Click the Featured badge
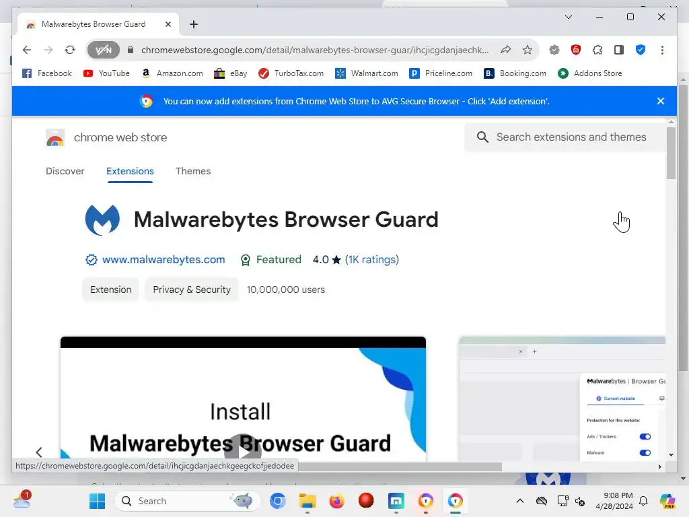The image size is (689, 517). (270, 260)
